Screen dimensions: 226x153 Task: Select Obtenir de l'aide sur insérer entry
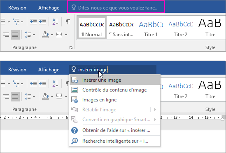coord(114,130)
